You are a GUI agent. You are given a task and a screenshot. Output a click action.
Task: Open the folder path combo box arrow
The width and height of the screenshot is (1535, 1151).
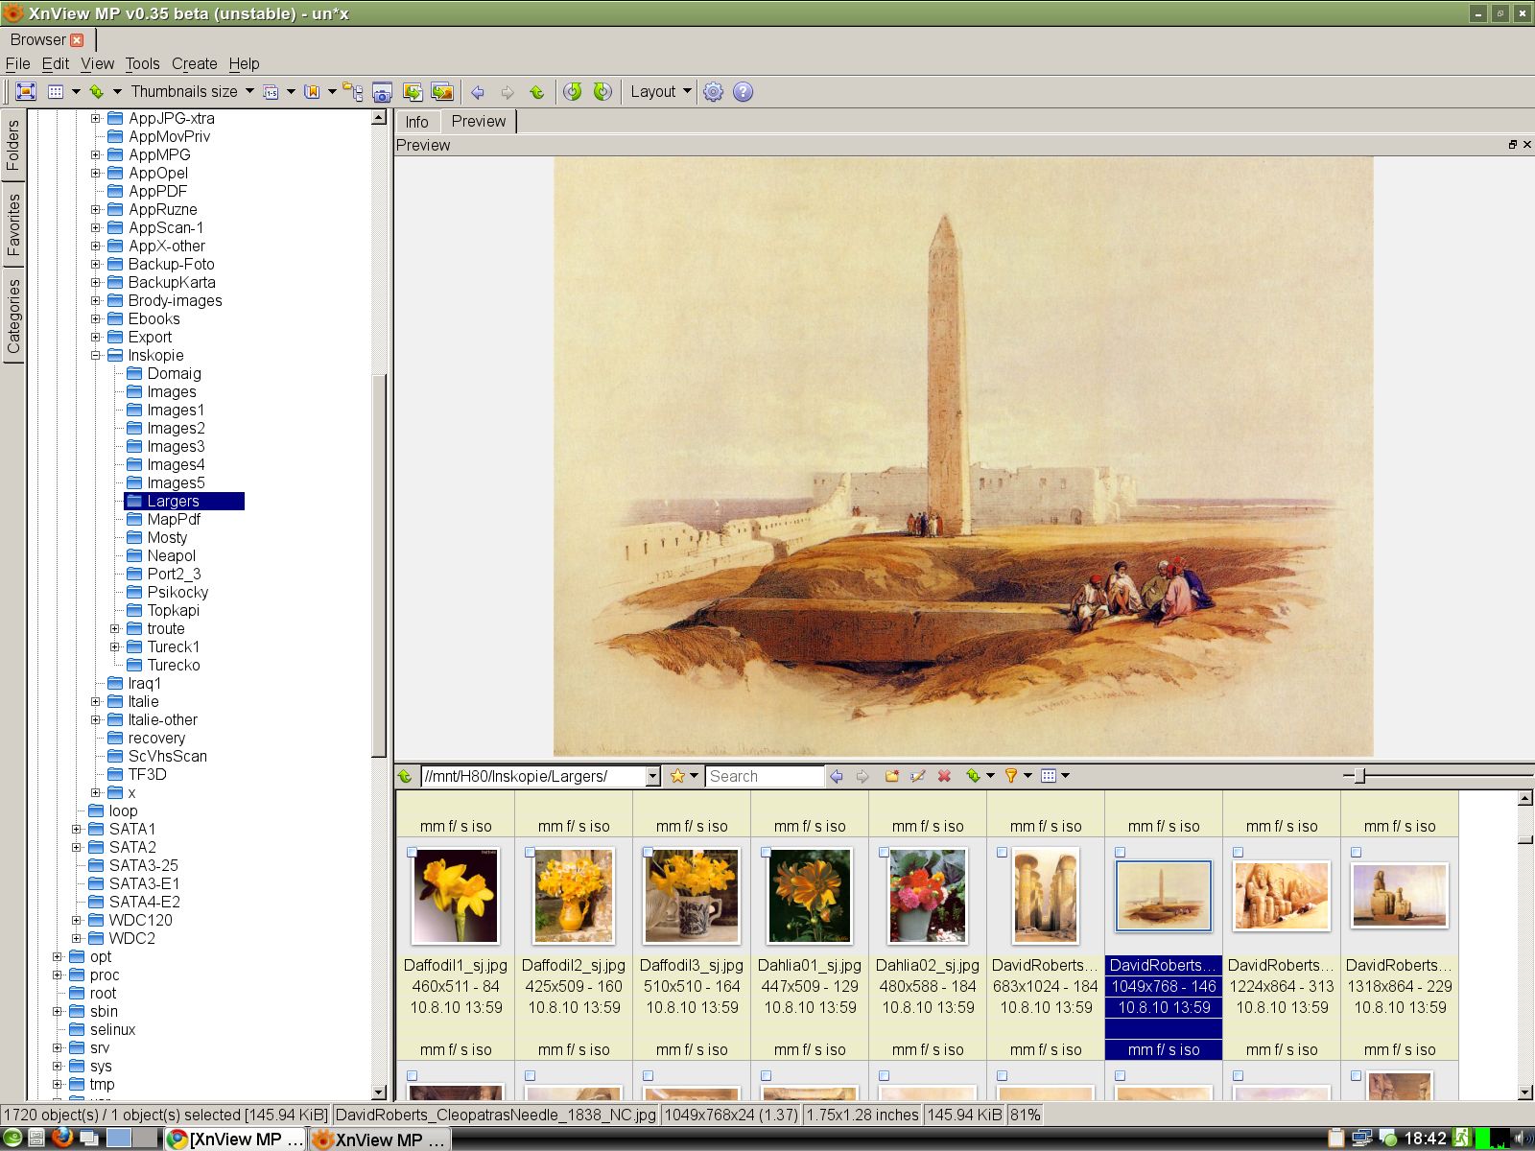[653, 776]
